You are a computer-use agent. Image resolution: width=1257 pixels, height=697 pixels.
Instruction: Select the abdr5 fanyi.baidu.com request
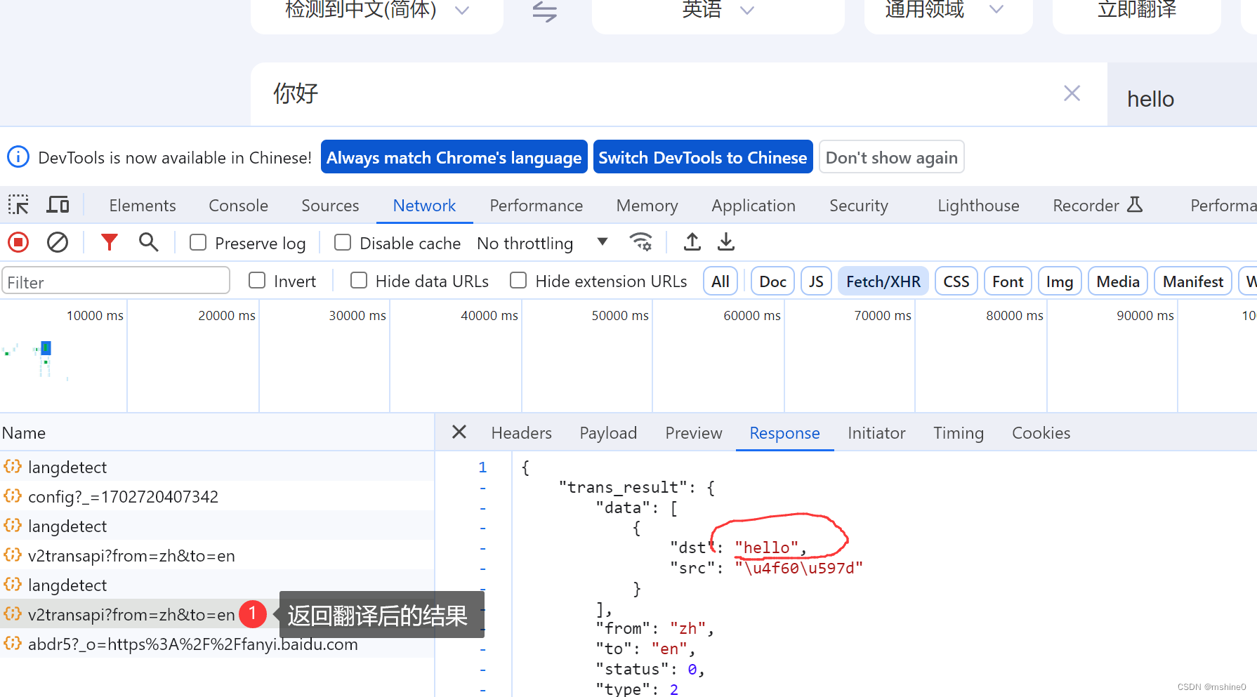coord(217,644)
